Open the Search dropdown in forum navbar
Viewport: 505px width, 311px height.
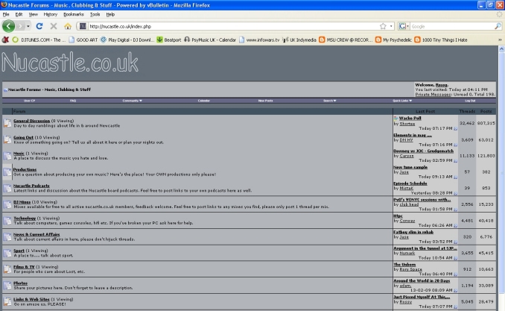tap(328, 101)
